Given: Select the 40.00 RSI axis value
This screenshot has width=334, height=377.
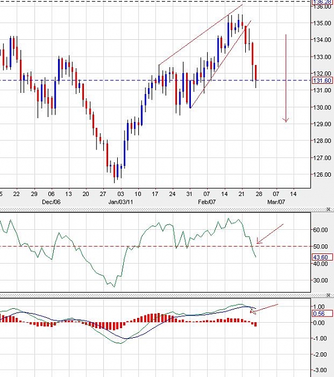Looking at the screenshot, I should point(321,264).
